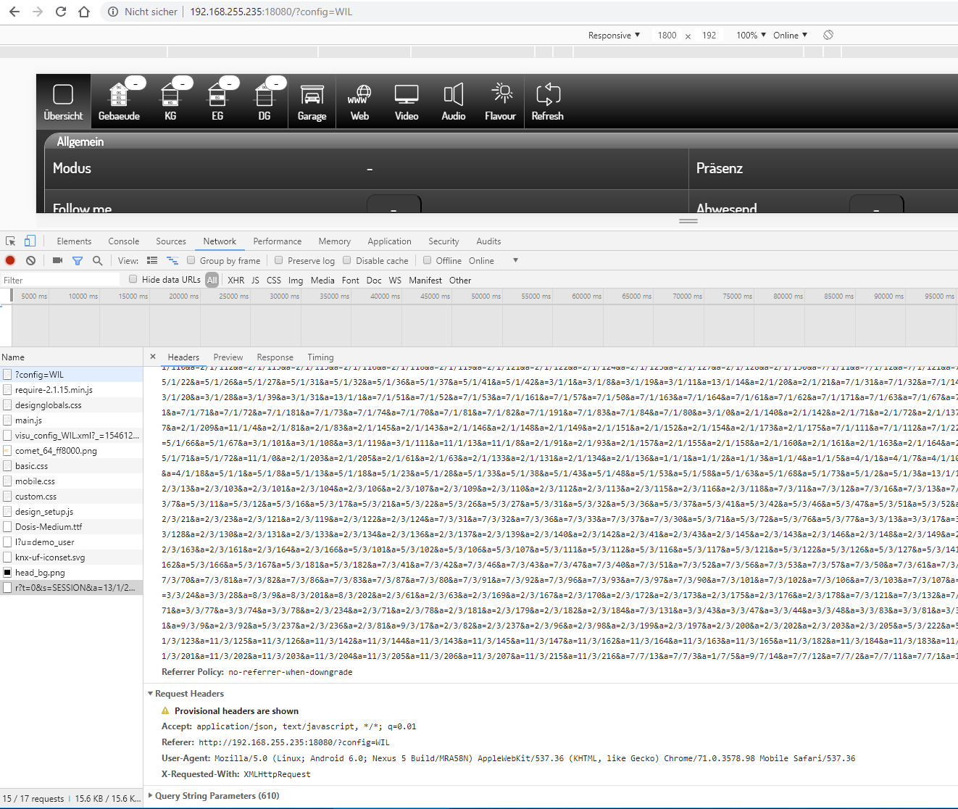Show the request Timing tab

(320, 357)
